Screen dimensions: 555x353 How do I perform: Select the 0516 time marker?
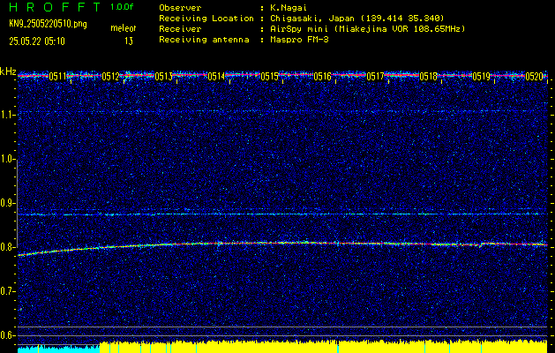pos(322,77)
